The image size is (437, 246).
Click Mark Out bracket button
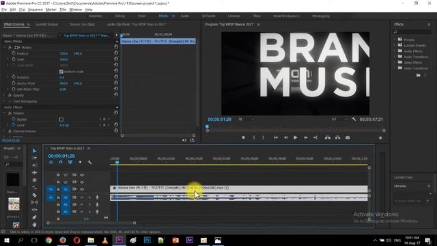point(263,138)
